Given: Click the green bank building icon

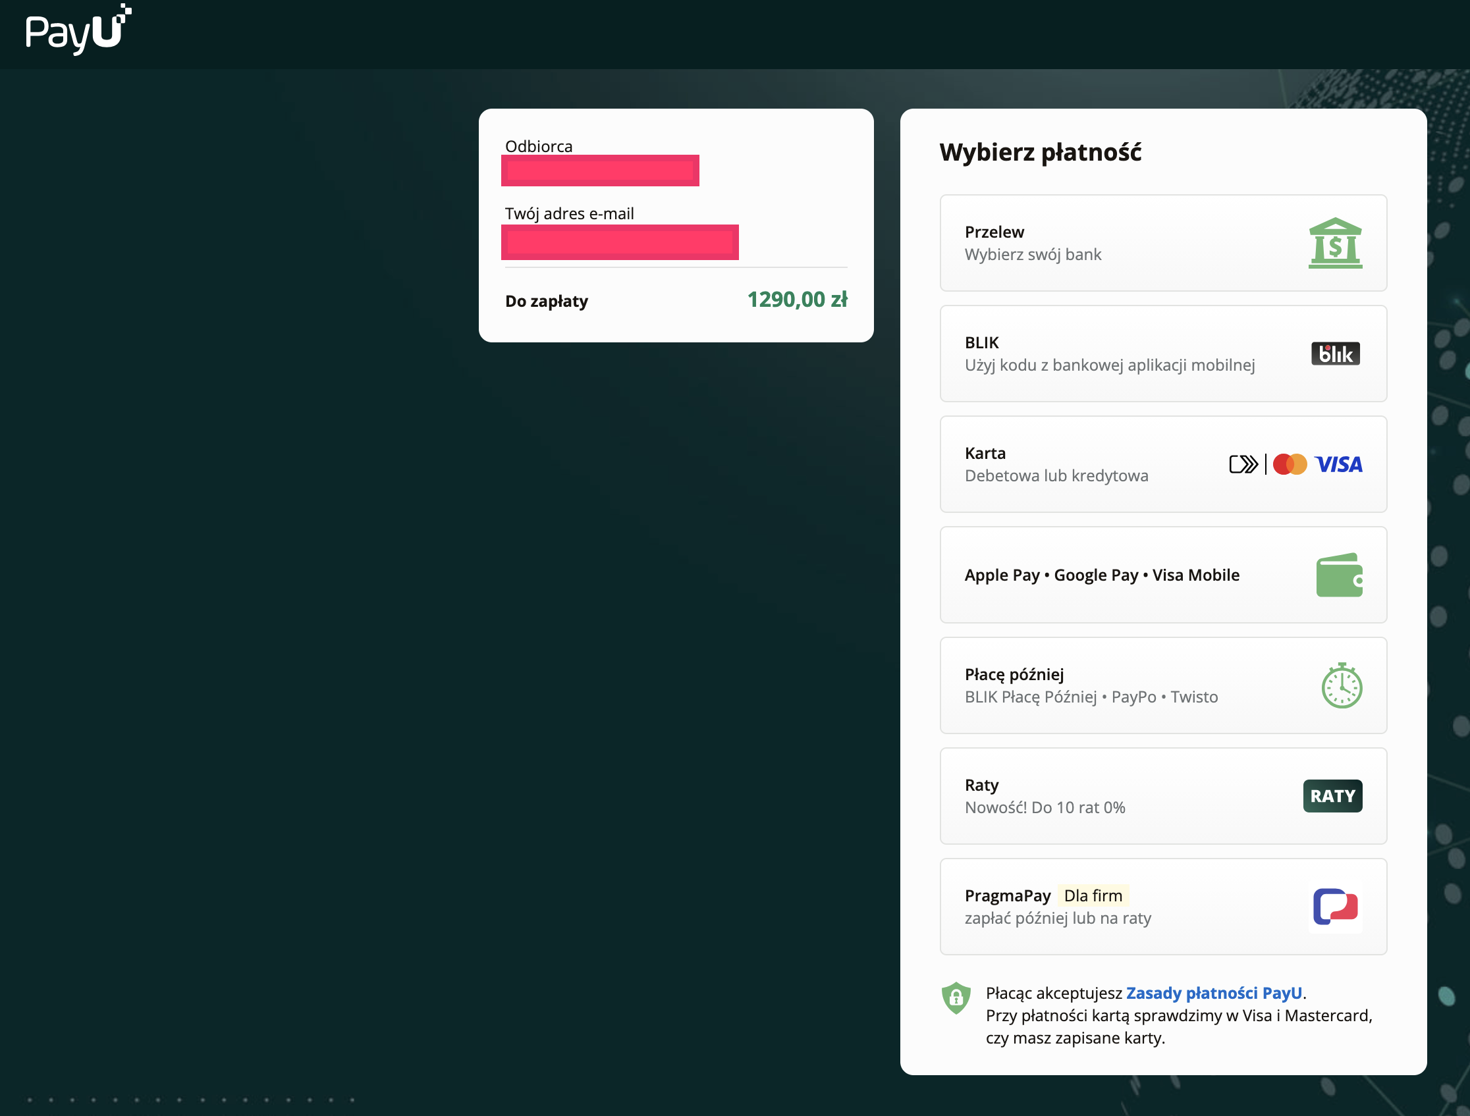Looking at the screenshot, I should (x=1335, y=243).
